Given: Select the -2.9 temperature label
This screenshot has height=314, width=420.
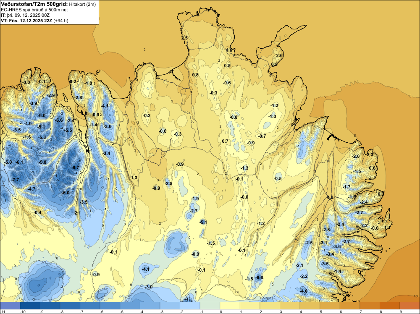Looking at the screenshot, I should click(51, 95).
